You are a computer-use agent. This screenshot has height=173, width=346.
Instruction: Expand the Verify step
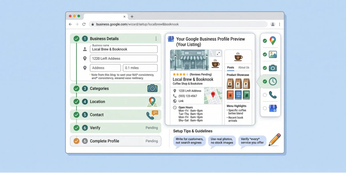coord(116,128)
